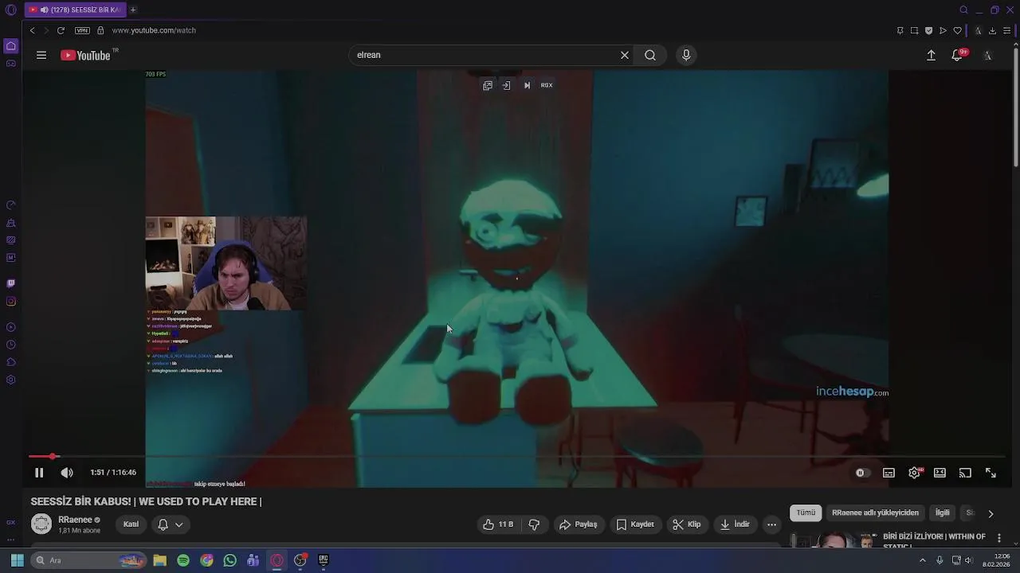Open browser easy setup sliders icon
1020x573 pixels.
point(1006,30)
